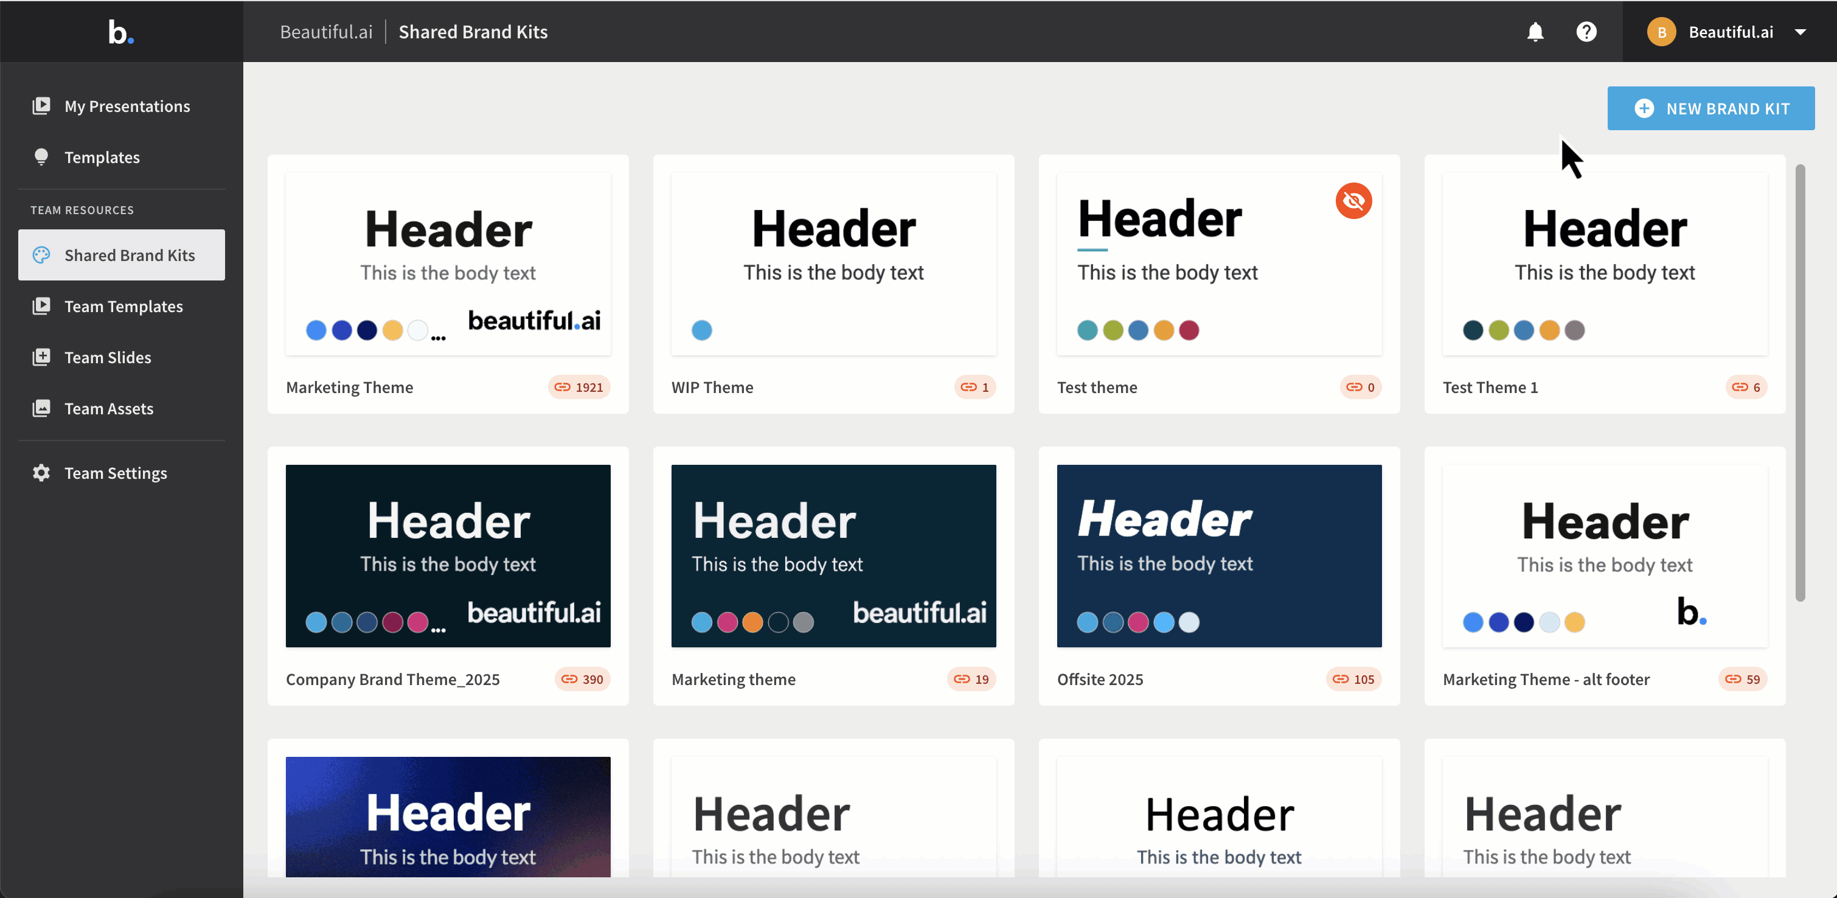Click the 390 usage link badge
1837x898 pixels.
582,679
